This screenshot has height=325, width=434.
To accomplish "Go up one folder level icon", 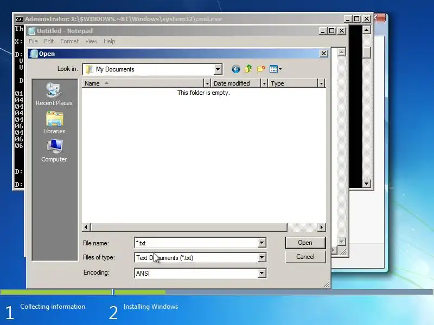I will click(248, 69).
